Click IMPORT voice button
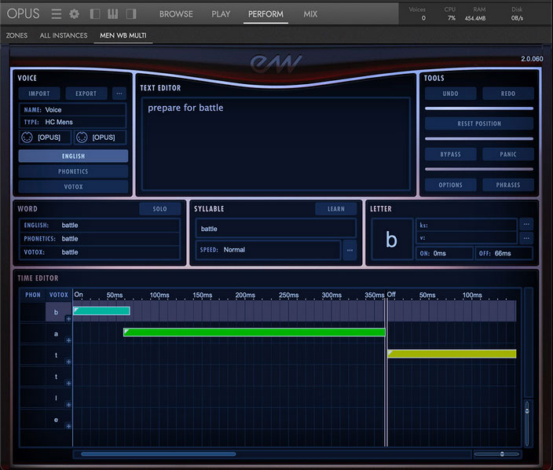553x470 pixels. (39, 94)
